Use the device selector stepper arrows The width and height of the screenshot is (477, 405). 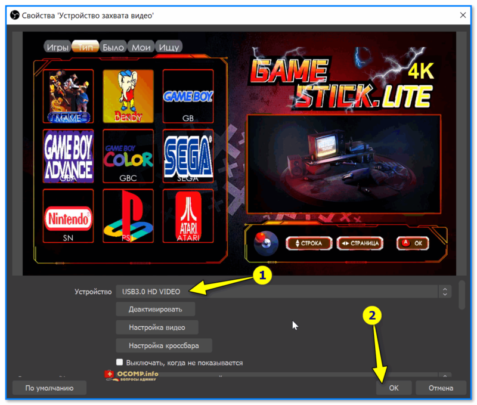pos(445,292)
